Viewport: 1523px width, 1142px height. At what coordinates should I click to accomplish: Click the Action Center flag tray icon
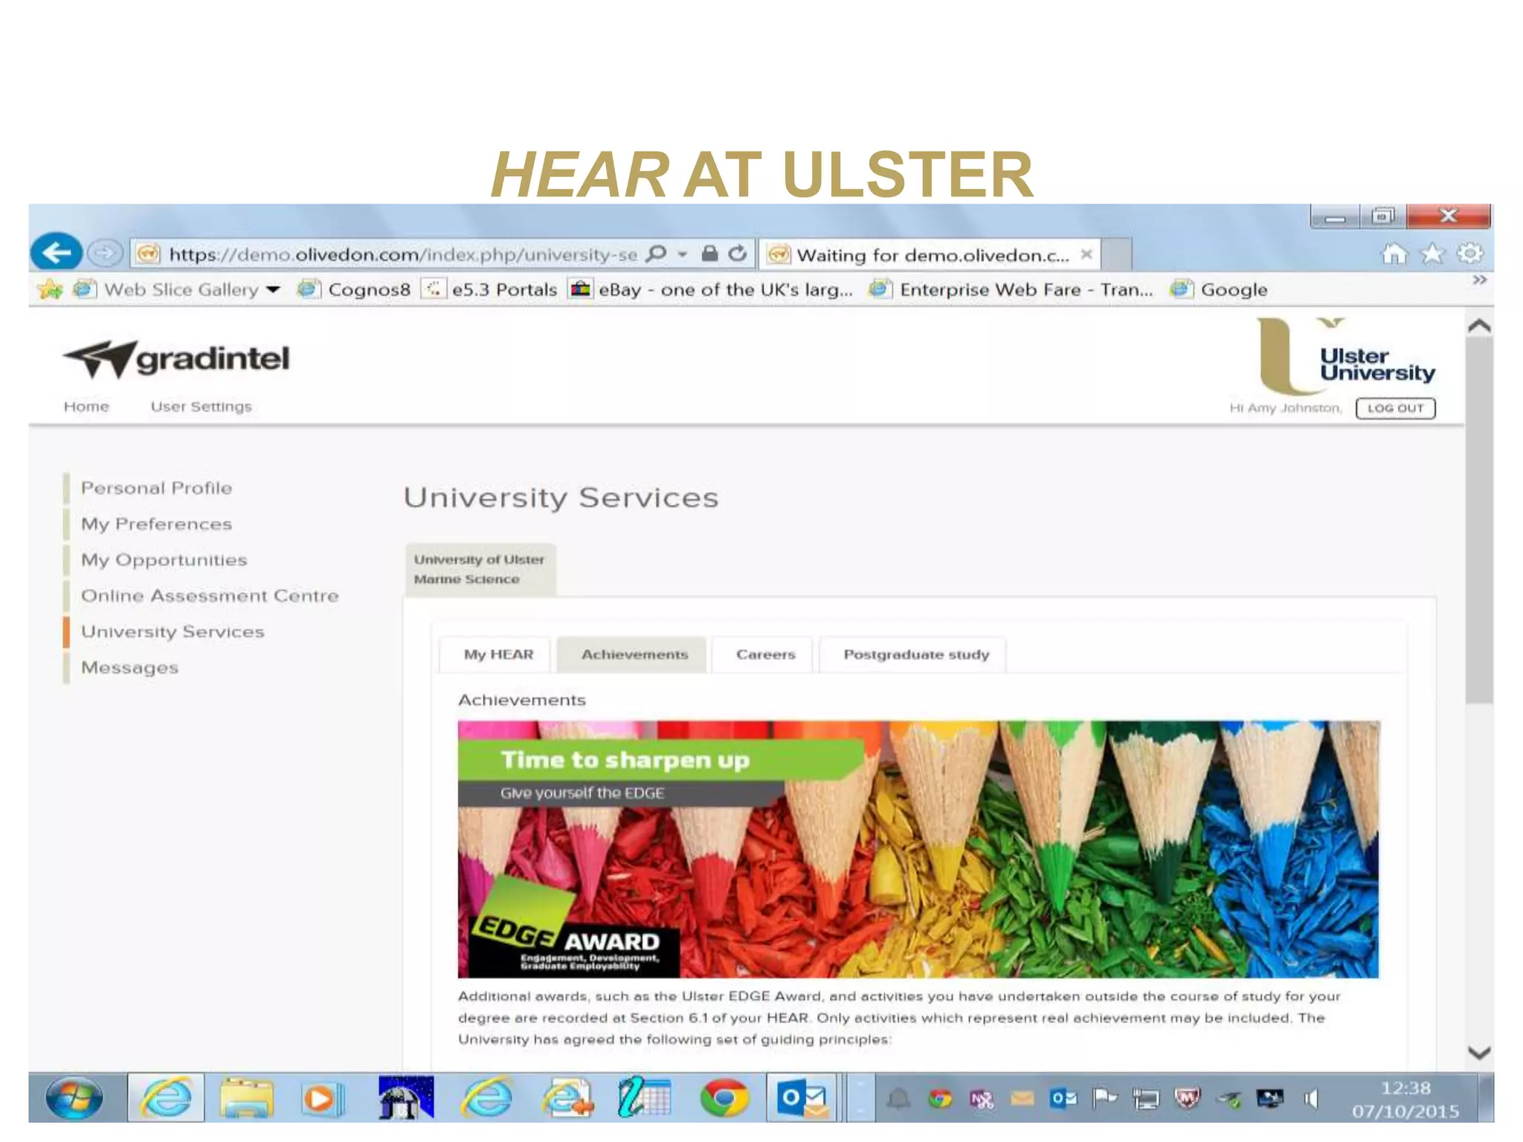point(1104,1098)
